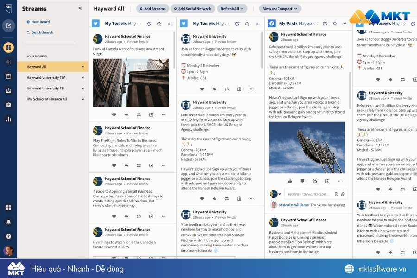The height and width of the screenshot is (278, 417).
Task: Open the help question-mark icon
Action: click(x=8, y=237)
